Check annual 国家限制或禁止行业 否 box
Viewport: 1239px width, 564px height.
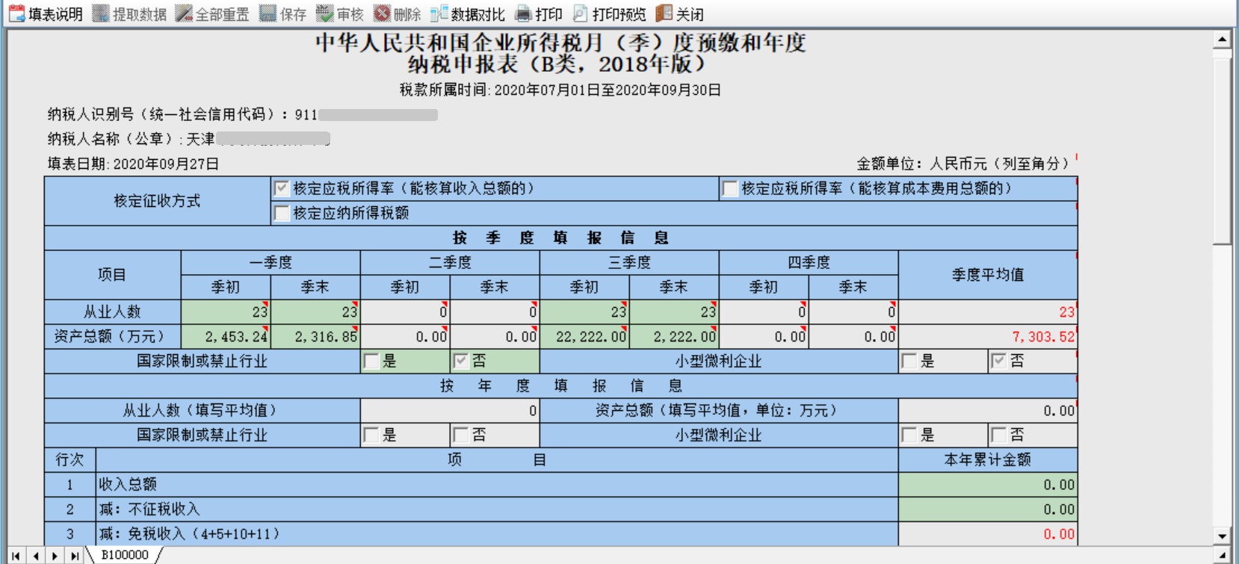(x=461, y=436)
